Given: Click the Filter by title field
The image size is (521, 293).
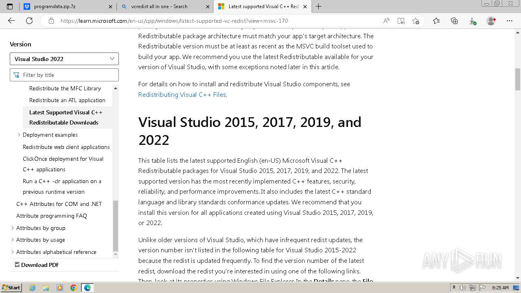Looking at the screenshot, I should pyautogui.click(x=64, y=75).
